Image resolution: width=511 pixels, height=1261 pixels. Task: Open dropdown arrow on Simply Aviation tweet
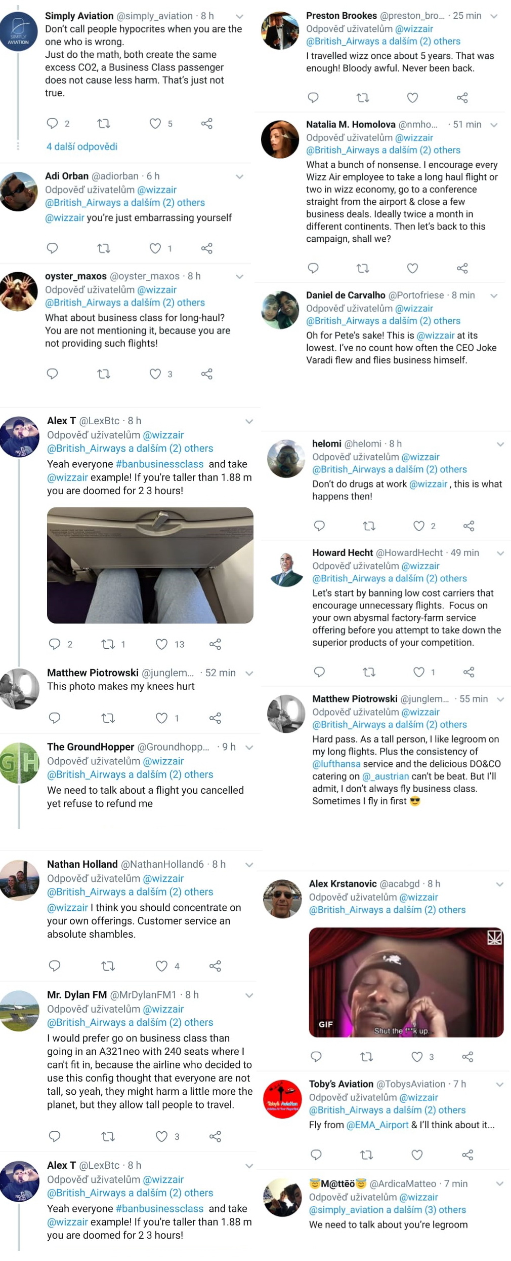(x=240, y=16)
